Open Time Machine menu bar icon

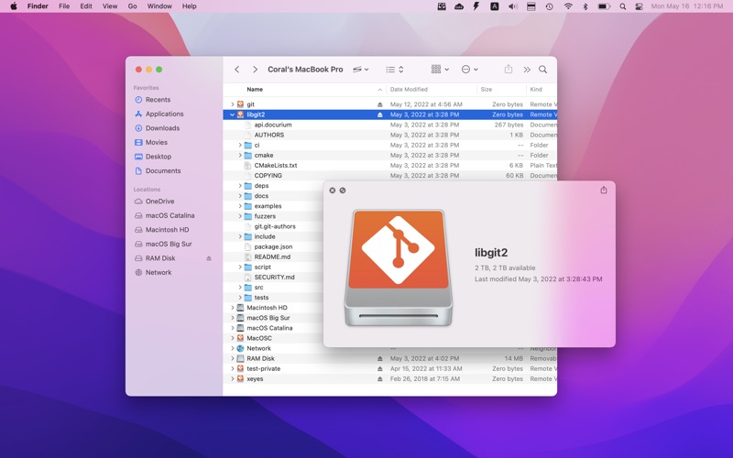(549, 6)
